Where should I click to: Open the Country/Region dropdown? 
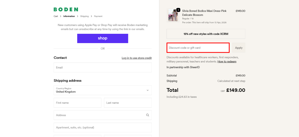[x=103, y=90]
